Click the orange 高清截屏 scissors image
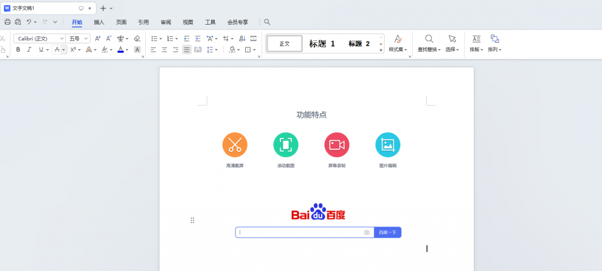Screen dimensions: 602x271 tap(235, 144)
